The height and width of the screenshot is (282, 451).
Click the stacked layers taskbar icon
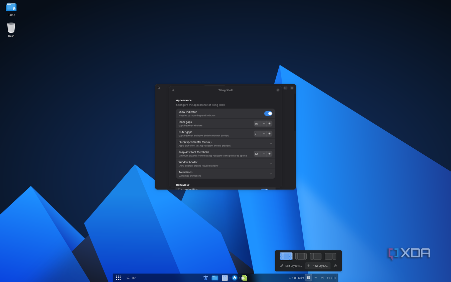click(x=206, y=278)
